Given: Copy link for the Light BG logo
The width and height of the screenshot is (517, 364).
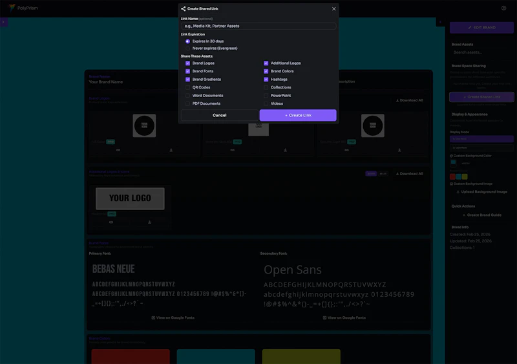Looking at the screenshot, I should pyautogui.click(x=346, y=150).
